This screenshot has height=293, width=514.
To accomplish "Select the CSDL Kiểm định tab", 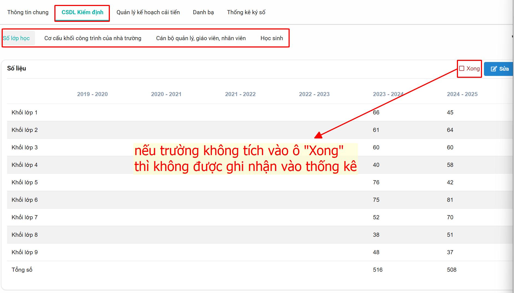I will click(82, 12).
